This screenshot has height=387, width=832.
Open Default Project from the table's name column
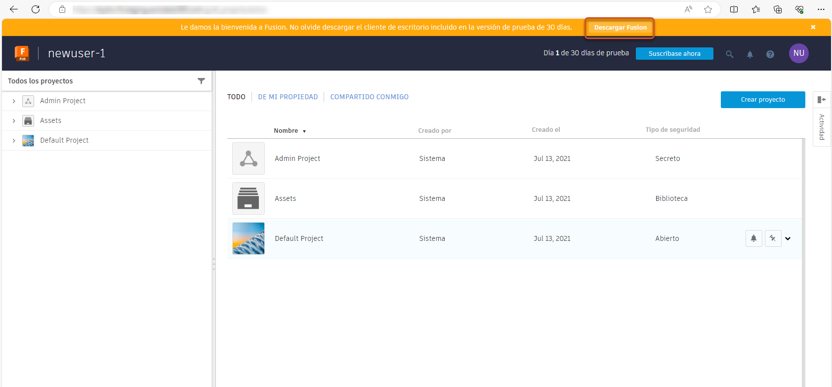299,238
